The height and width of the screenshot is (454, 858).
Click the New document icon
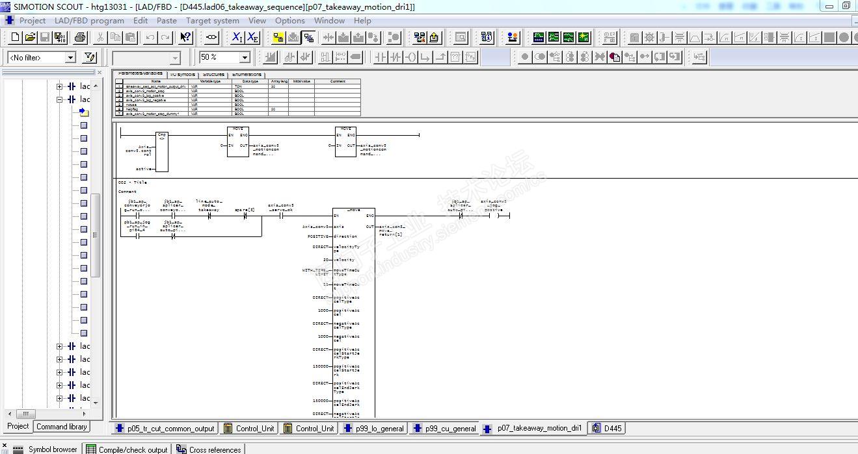pos(14,38)
